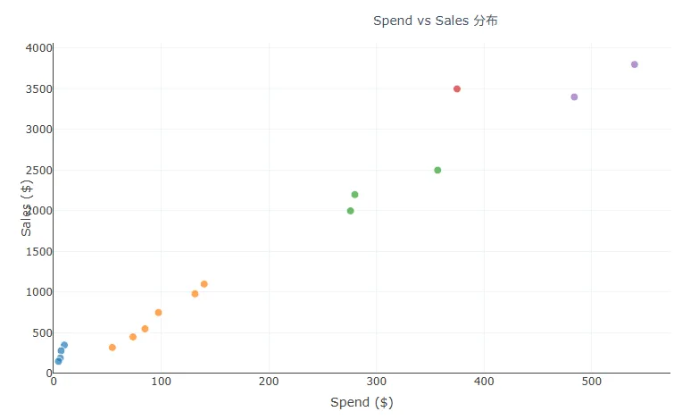This screenshot has width=674, height=420.
Task: Select the orange point near 980 sales
Action: 195,294
